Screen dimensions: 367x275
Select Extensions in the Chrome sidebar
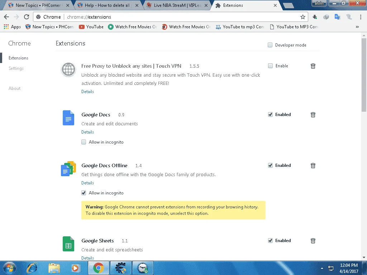tap(18, 58)
